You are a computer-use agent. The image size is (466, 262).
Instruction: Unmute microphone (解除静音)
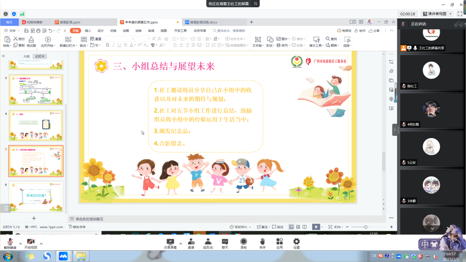tap(10, 244)
